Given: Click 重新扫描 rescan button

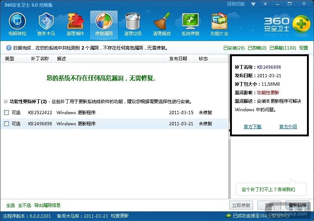Looking at the screenshot, I should pos(297,205).
